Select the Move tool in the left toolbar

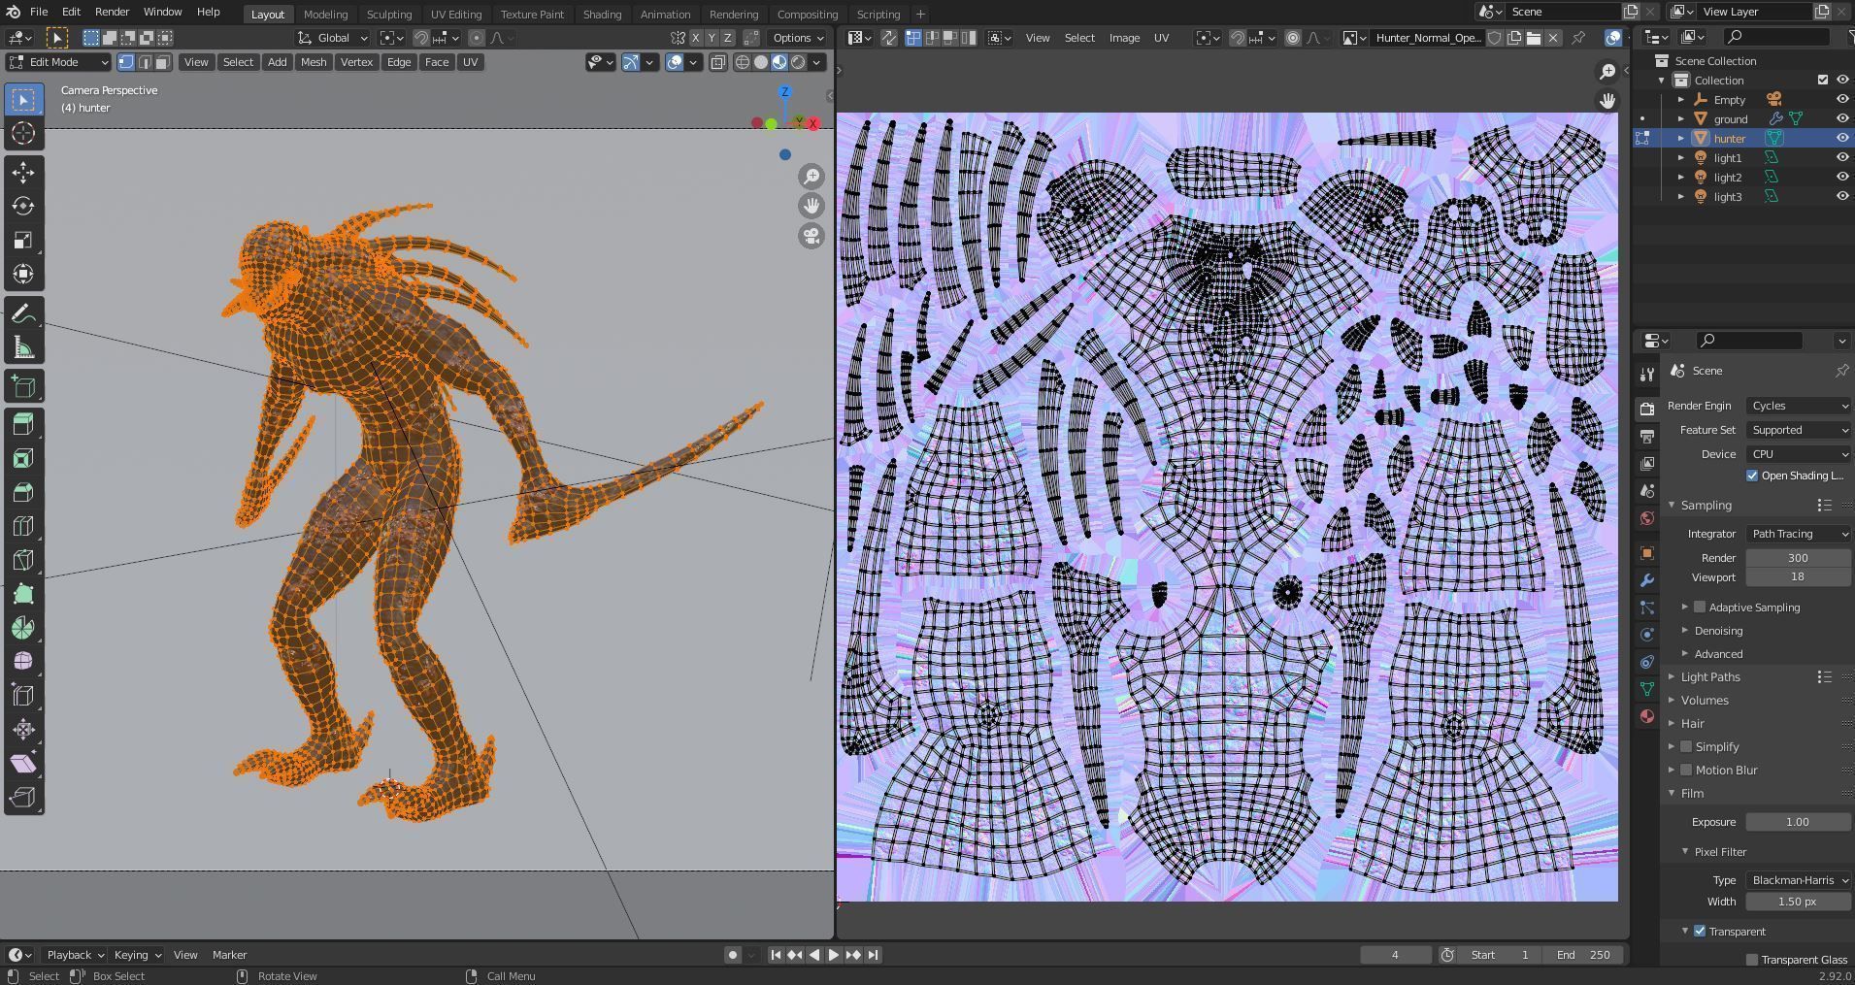pos(23,173)
